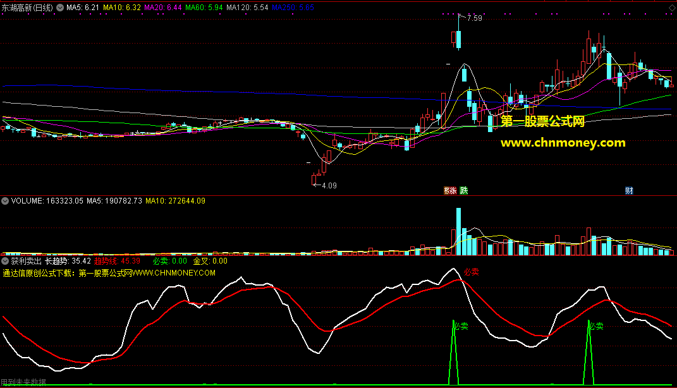
Task: Open the dropdown beside 东湖高新(日线) title
Action: coord(60,8)
